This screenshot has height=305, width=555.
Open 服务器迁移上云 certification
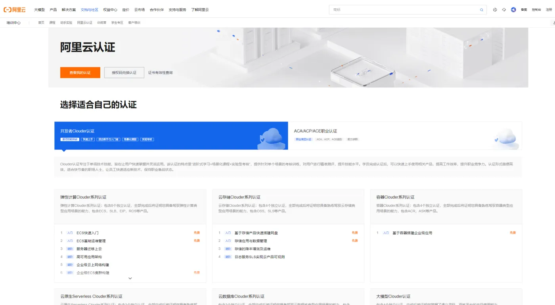point(89,249)
